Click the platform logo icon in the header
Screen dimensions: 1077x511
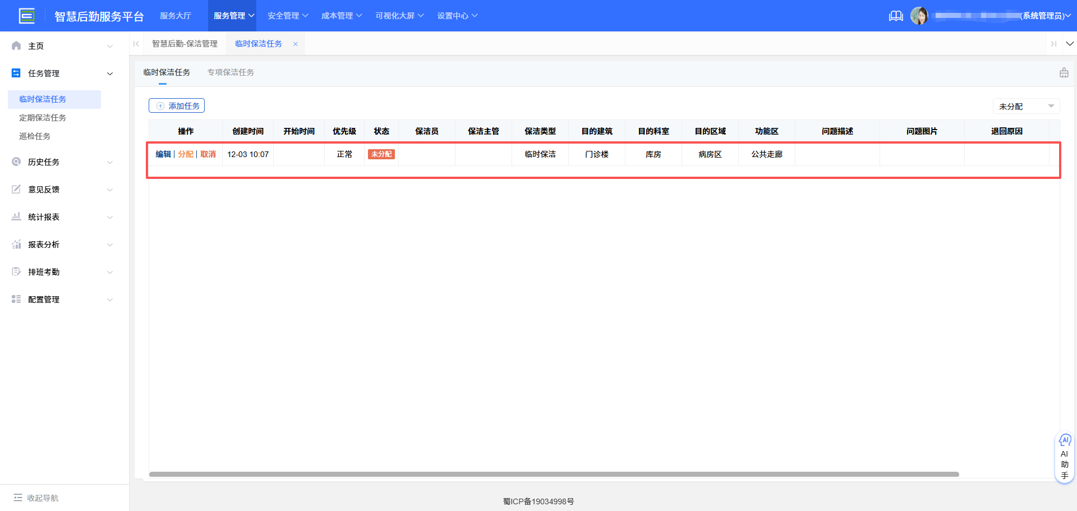[27, 15]
